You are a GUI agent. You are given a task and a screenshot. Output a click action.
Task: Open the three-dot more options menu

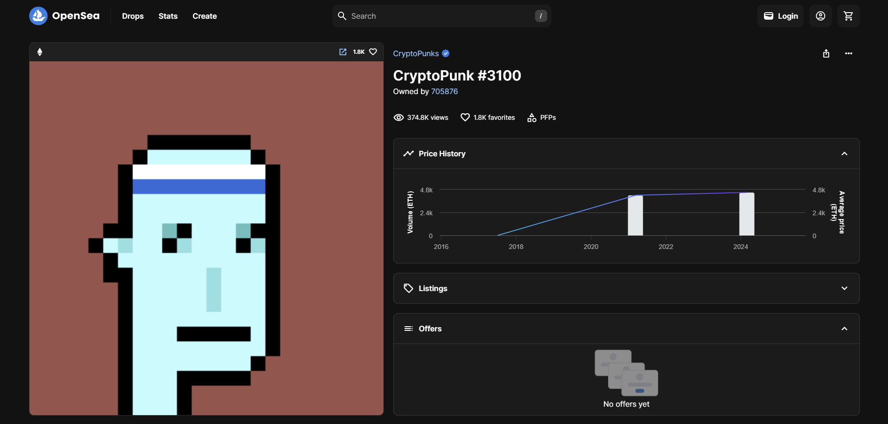pyautogui.click(x=848, y=53)
